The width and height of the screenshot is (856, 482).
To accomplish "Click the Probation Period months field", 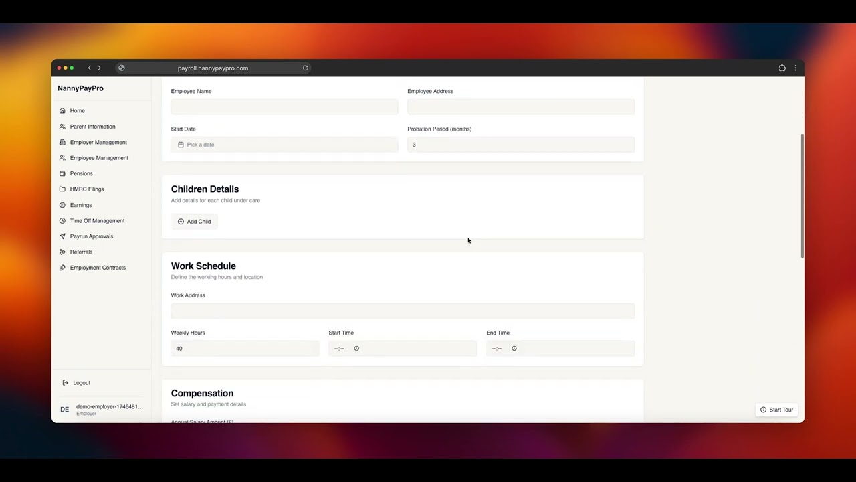I will [521, 145].
